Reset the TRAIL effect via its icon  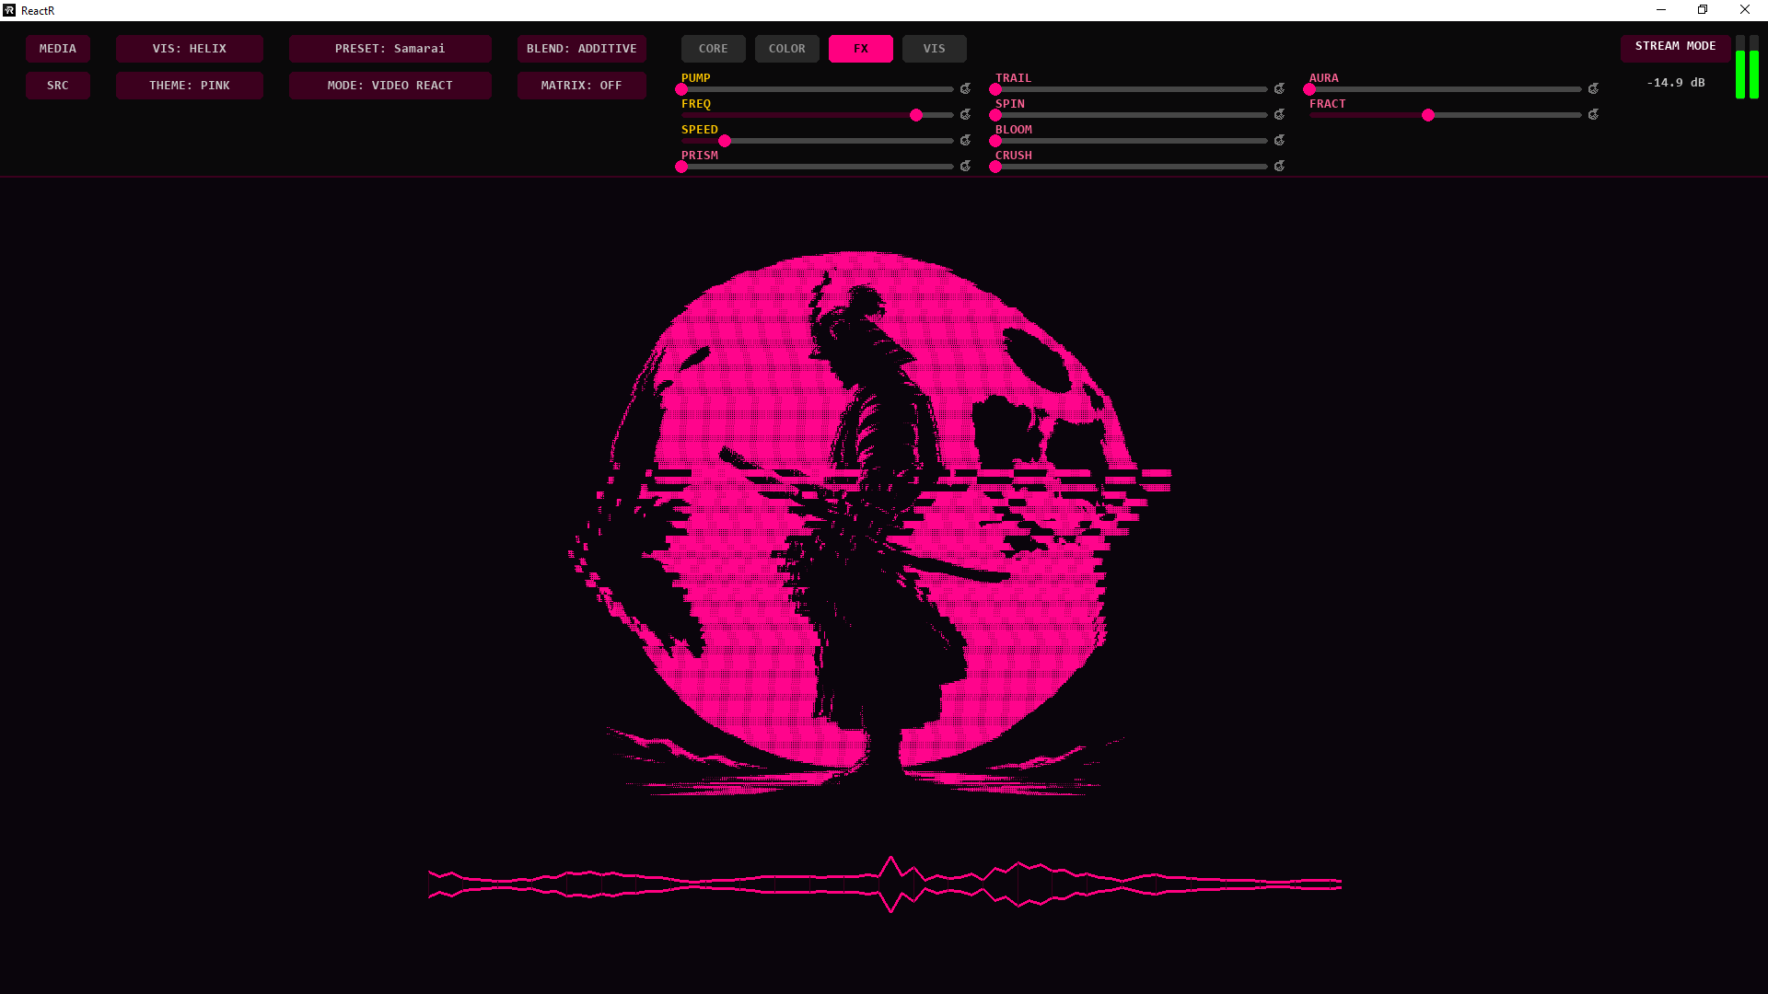point(1279,89)
